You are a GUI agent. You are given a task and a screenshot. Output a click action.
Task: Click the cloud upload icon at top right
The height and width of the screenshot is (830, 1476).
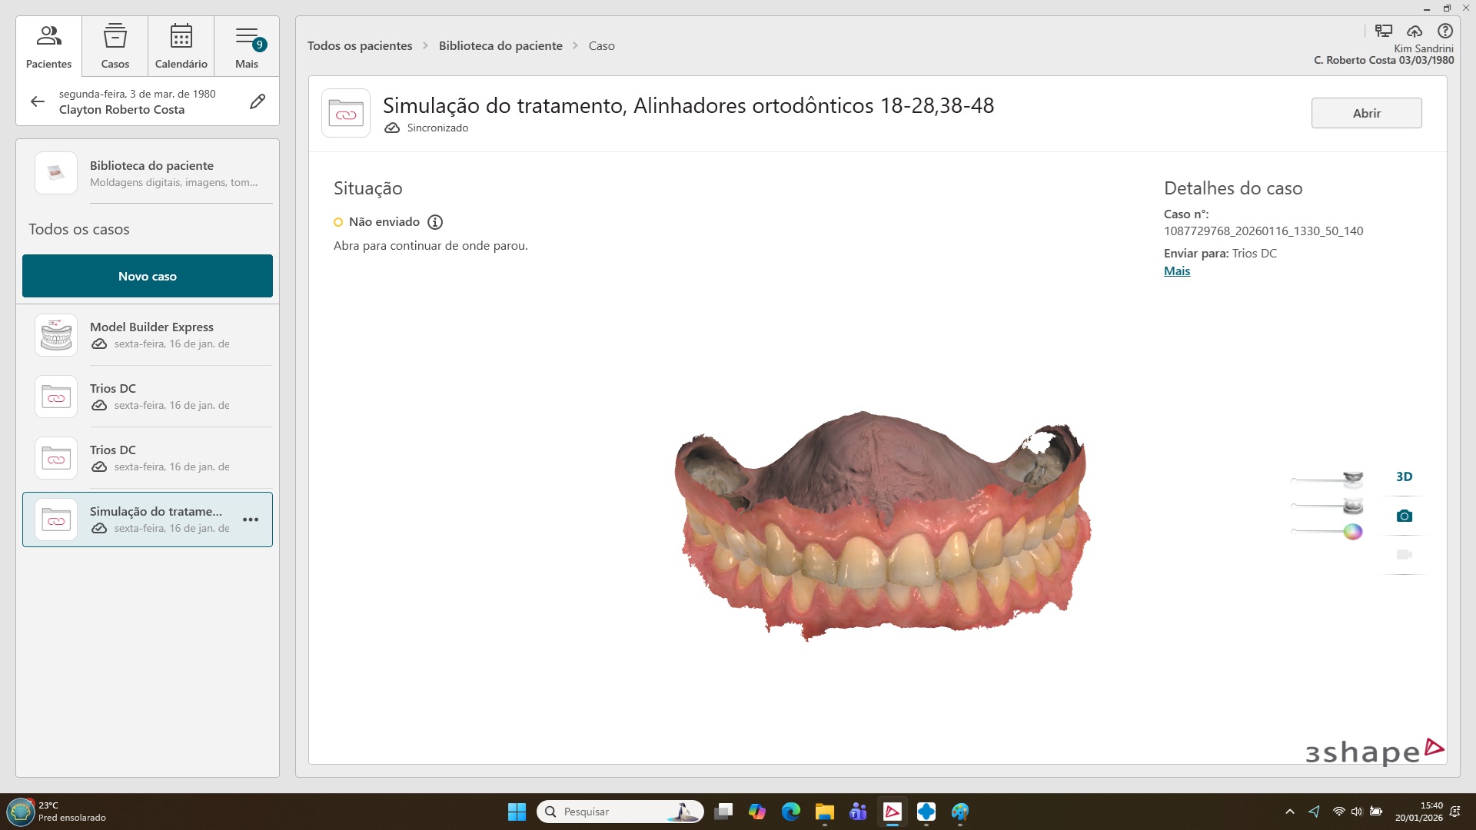1414,32
